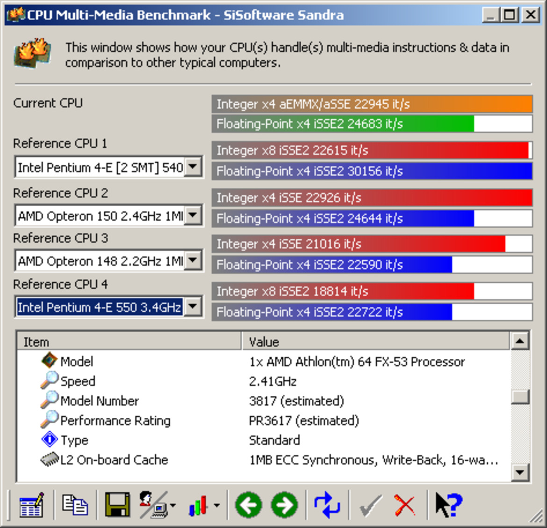This screenshot has width=547, height=528.
Task: Click the red Integer x8 iSSE2 22615 bar
Action: tap(372, 150)
